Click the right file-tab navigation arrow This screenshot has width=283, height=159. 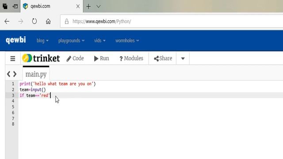pyautogui.click(x=15, y=74)
